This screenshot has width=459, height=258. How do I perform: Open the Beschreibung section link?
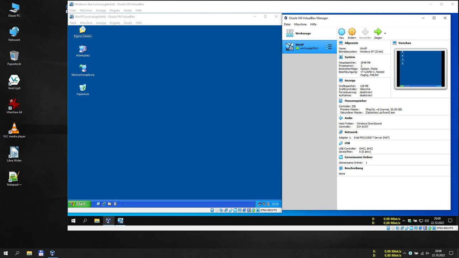[x=354, y=168]
